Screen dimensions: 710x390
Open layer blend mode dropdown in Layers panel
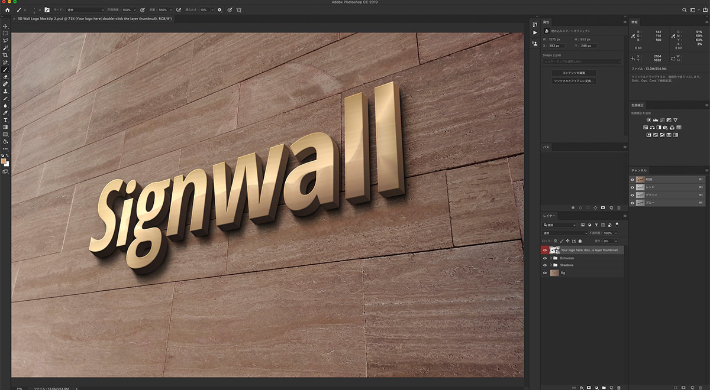pos(565,233)
